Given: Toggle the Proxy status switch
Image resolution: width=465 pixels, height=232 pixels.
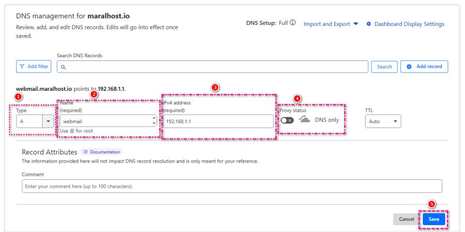Looking at the screenshot, I should click(x=287, y=120).
